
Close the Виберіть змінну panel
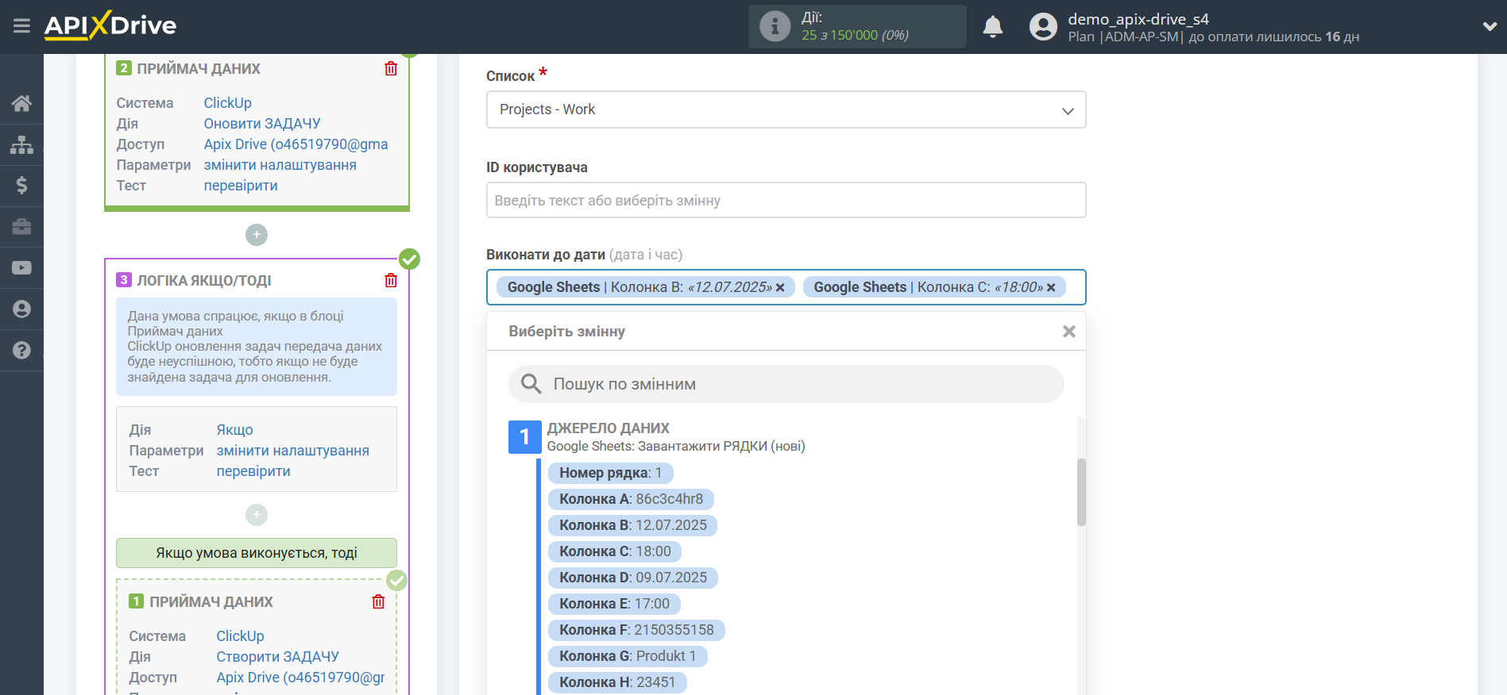pos(1069,332)
